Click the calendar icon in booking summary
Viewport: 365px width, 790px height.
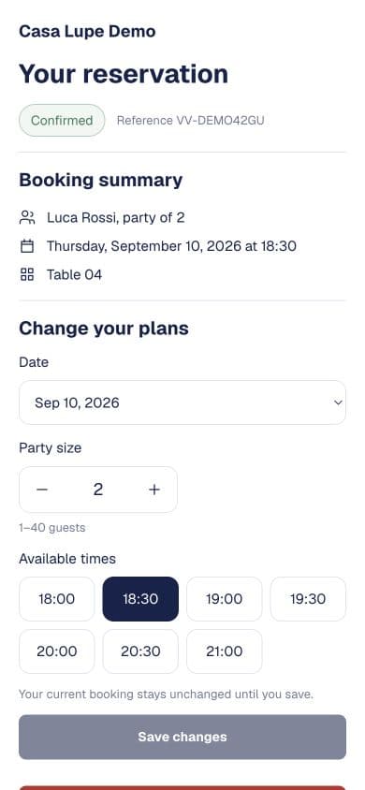coord(27,246)
